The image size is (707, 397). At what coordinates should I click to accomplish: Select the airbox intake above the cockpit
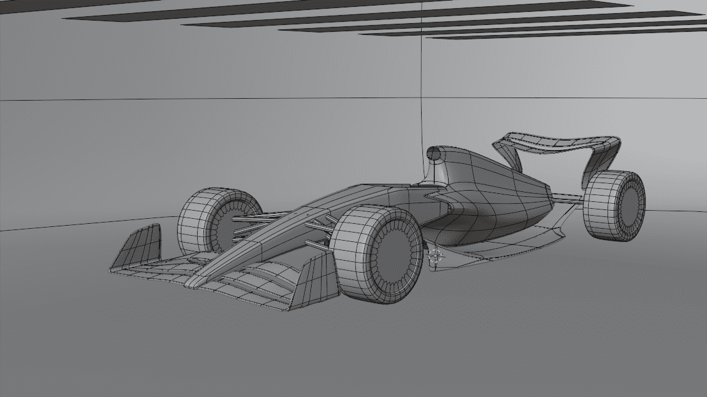(x=434, y=154)
